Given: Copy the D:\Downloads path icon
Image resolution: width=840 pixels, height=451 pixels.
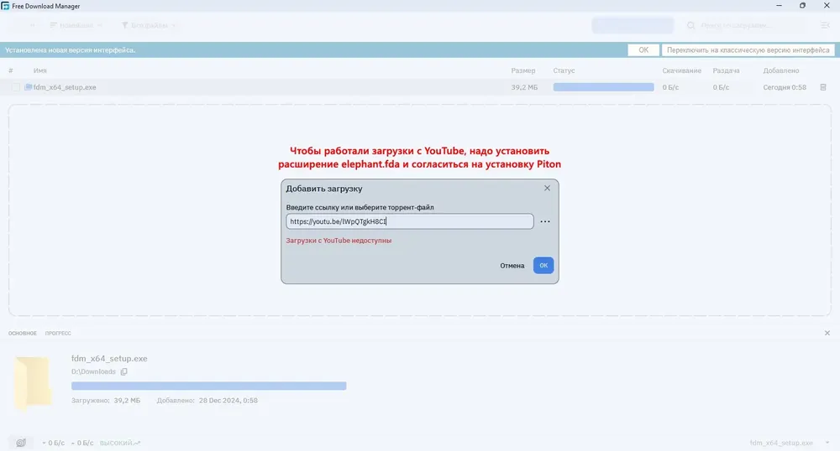Looking at the screenshot, I should tap(123, 372).
